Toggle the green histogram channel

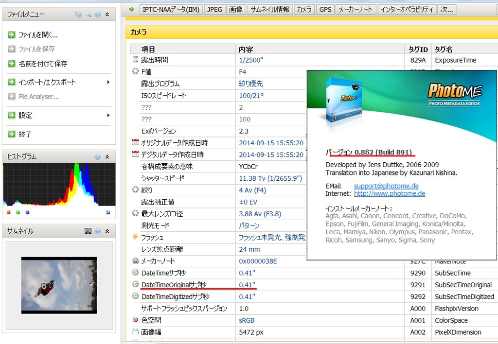tap(18, 212)
